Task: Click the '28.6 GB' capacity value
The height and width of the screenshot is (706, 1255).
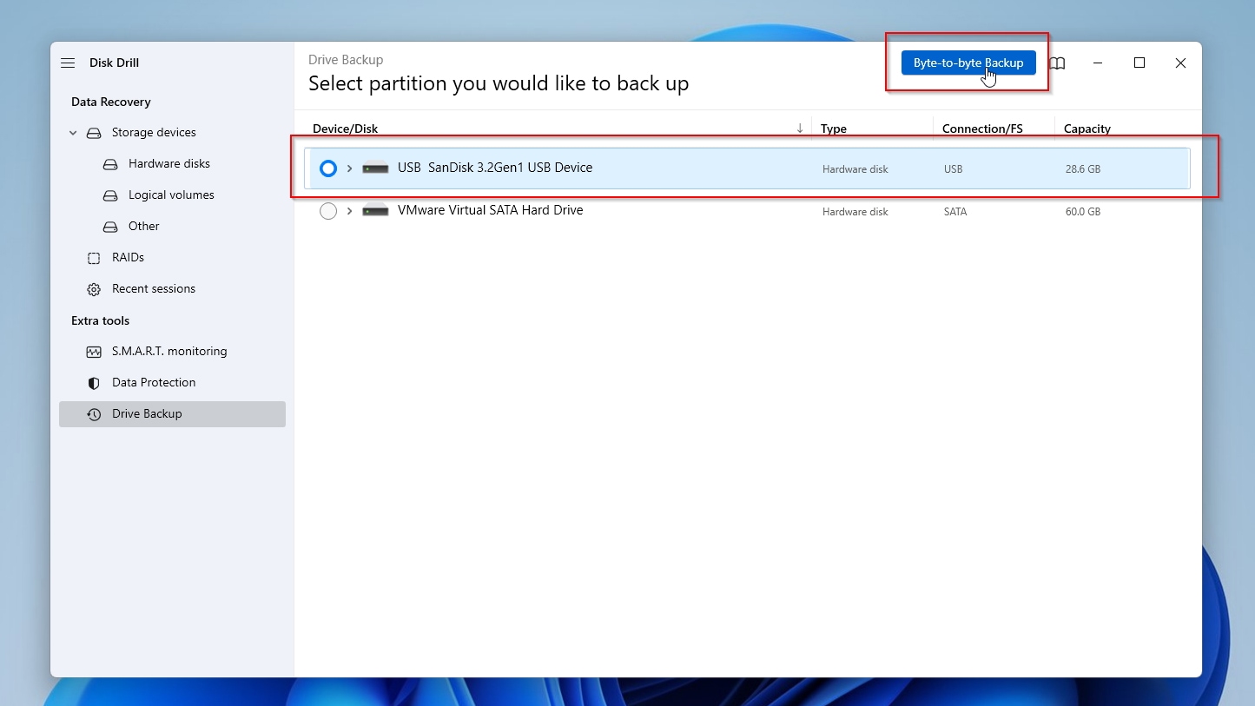Action: pos(1083,169)
